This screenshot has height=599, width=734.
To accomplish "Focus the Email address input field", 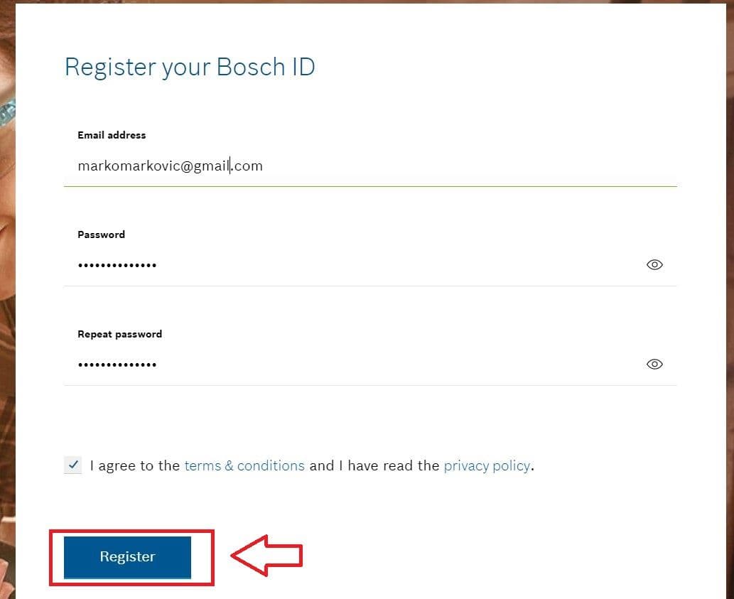I will (369, 166).
